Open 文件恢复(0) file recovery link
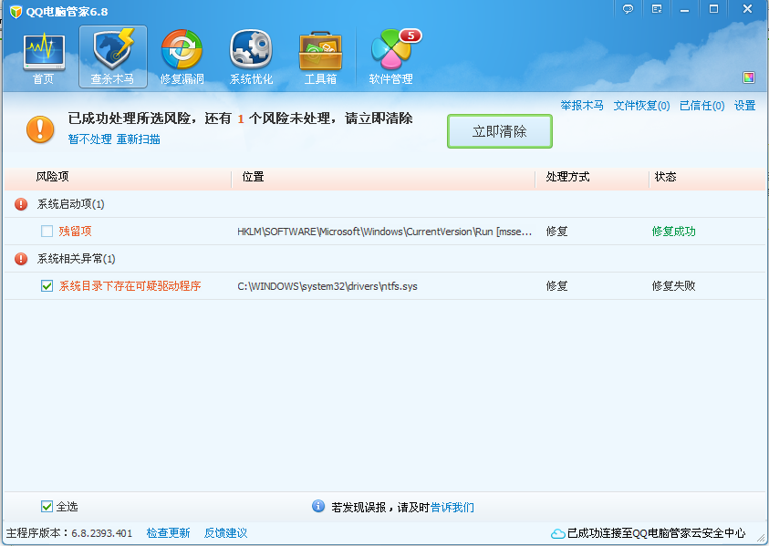769x546 pixels. coord(642,106)
